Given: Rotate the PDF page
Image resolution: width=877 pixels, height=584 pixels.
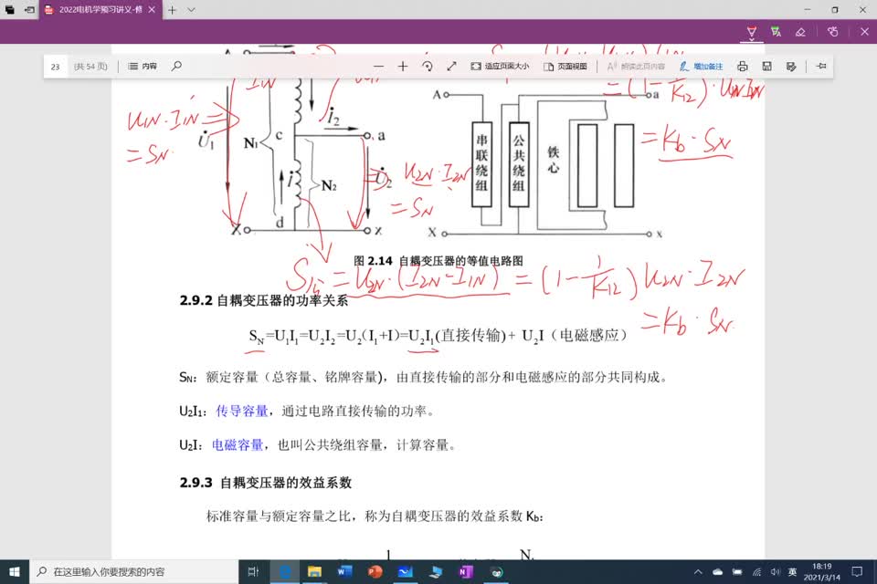Looking at the screenshot, I should [428, 66].
